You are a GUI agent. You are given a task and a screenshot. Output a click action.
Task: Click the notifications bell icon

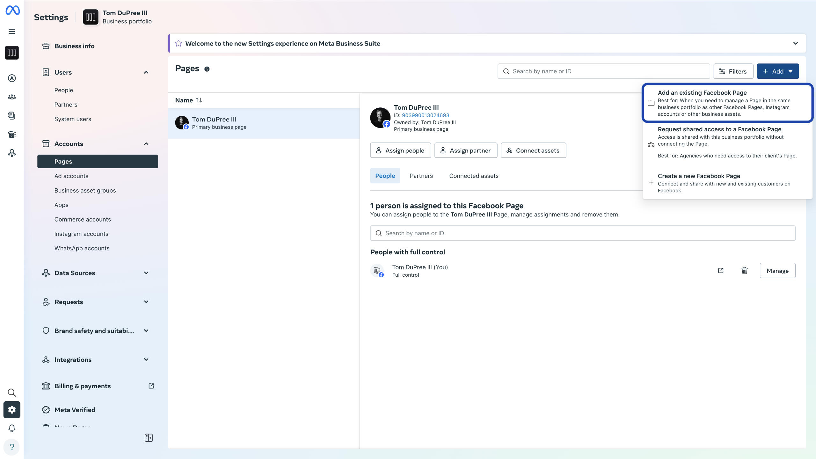point(12,428)
